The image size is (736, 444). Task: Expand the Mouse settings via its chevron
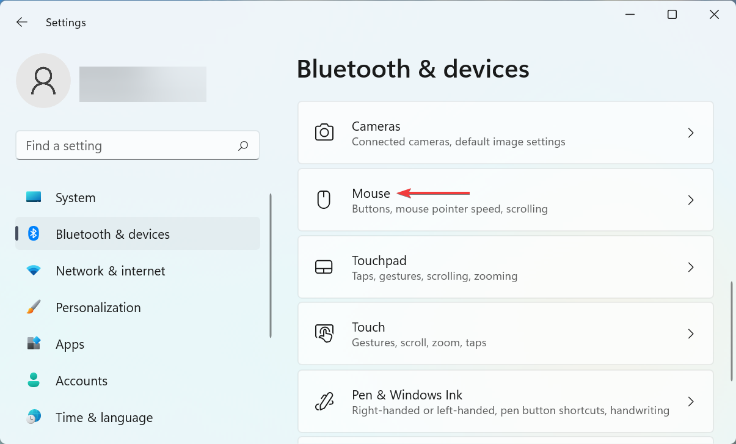coord(691,200)
